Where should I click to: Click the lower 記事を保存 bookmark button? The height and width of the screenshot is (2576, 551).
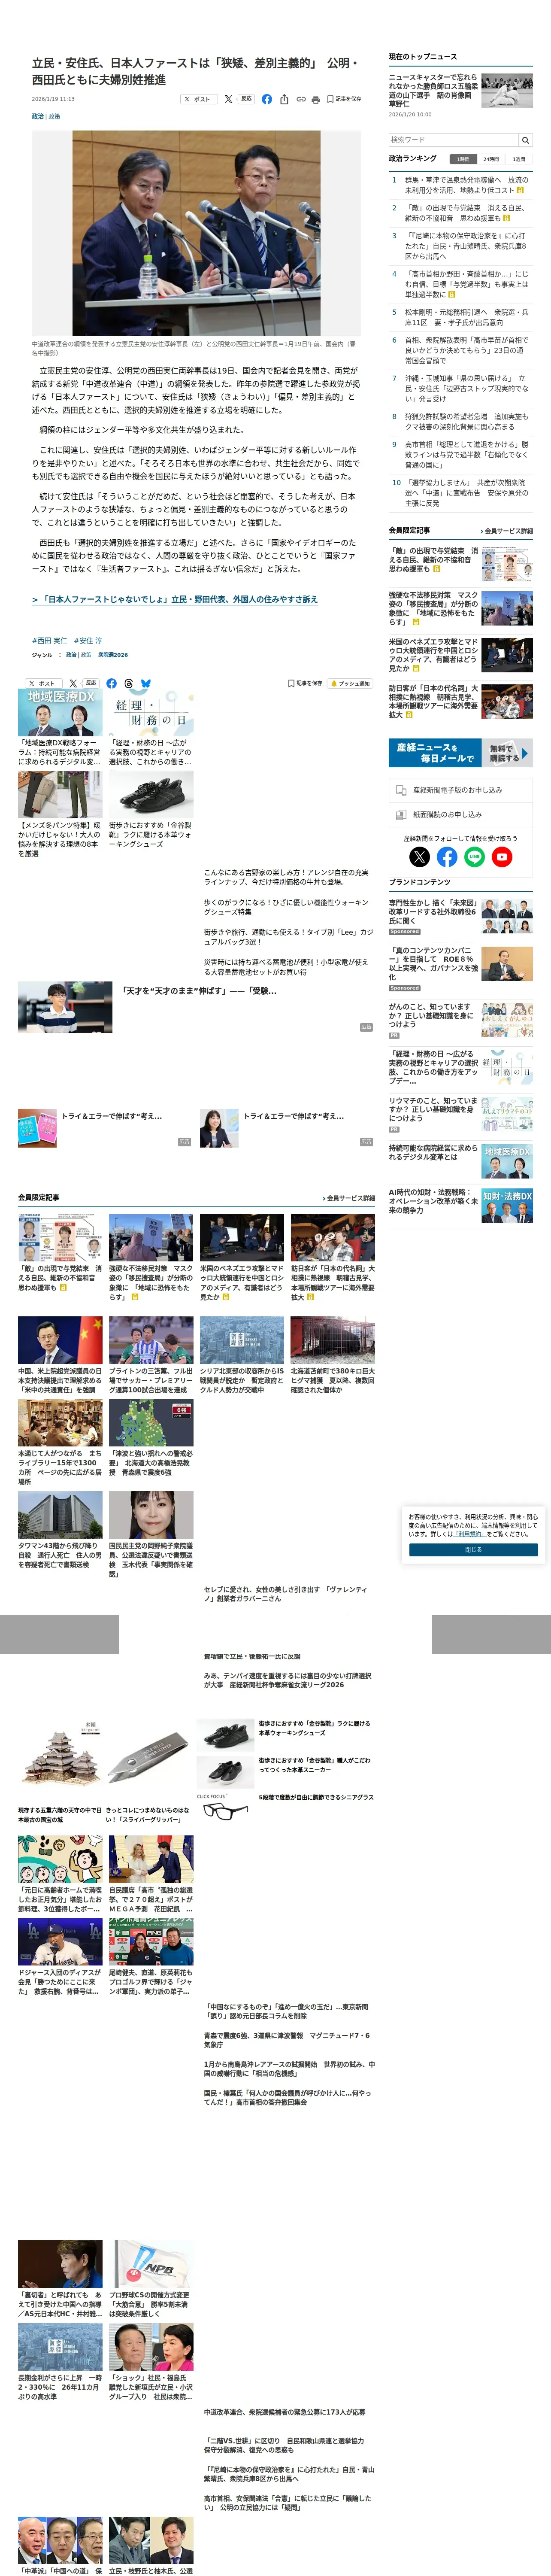click(x=305, y=683)
